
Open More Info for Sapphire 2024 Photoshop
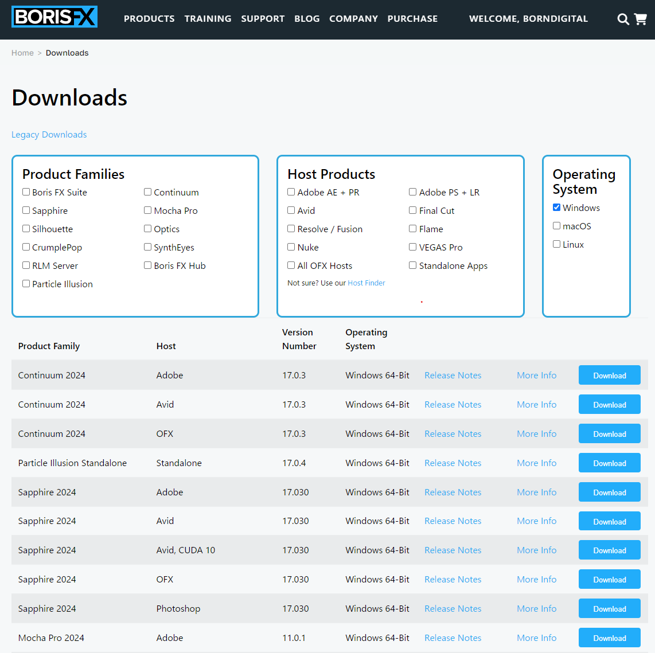coord(537,609)
